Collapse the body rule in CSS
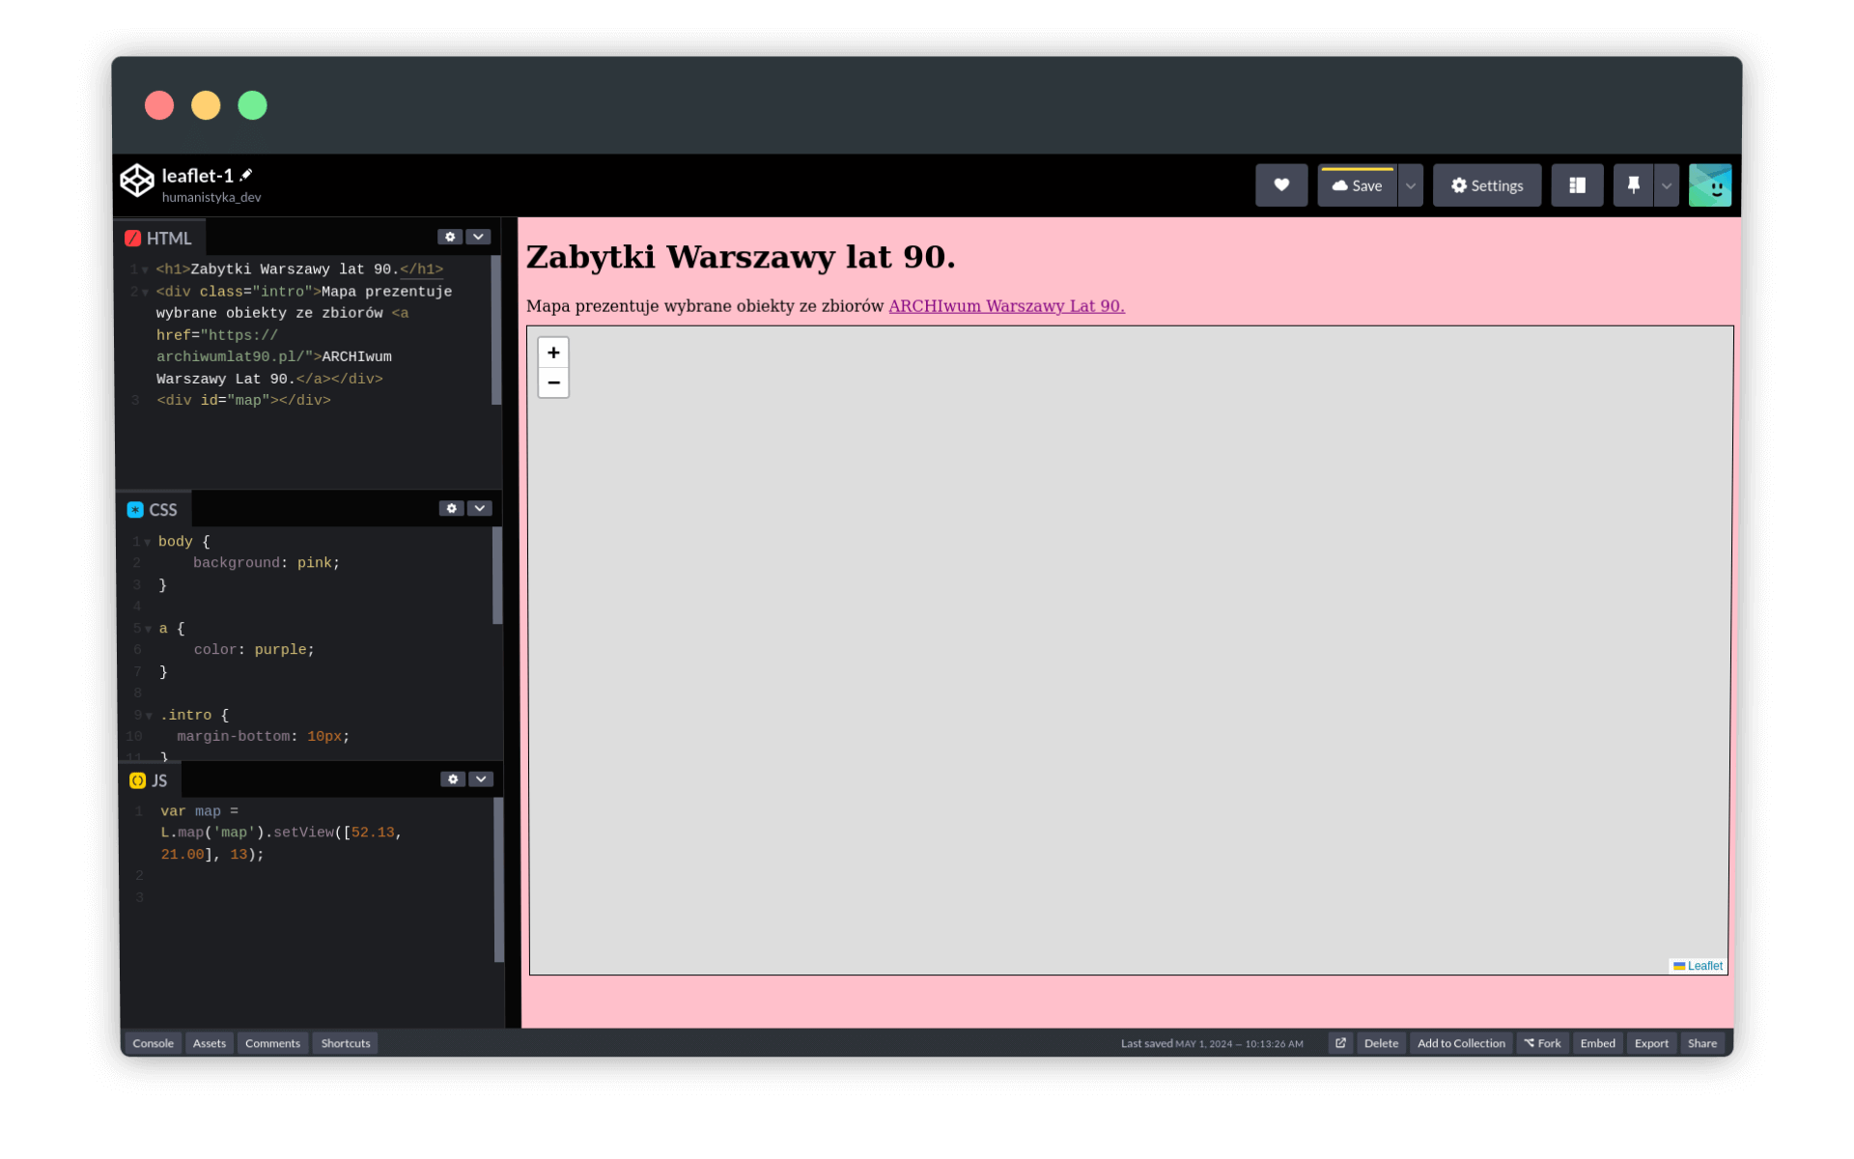1854x1159 pixels. point(147,542)
